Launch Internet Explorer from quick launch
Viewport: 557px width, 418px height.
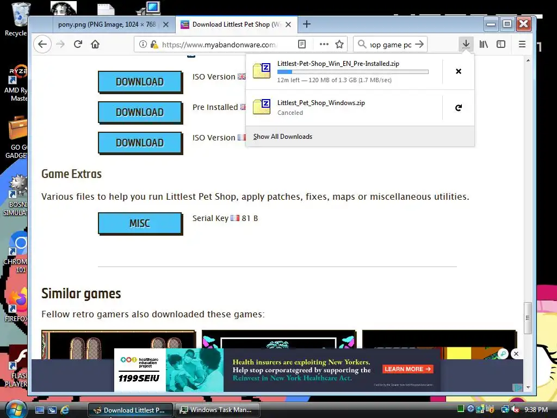point(65,410)
